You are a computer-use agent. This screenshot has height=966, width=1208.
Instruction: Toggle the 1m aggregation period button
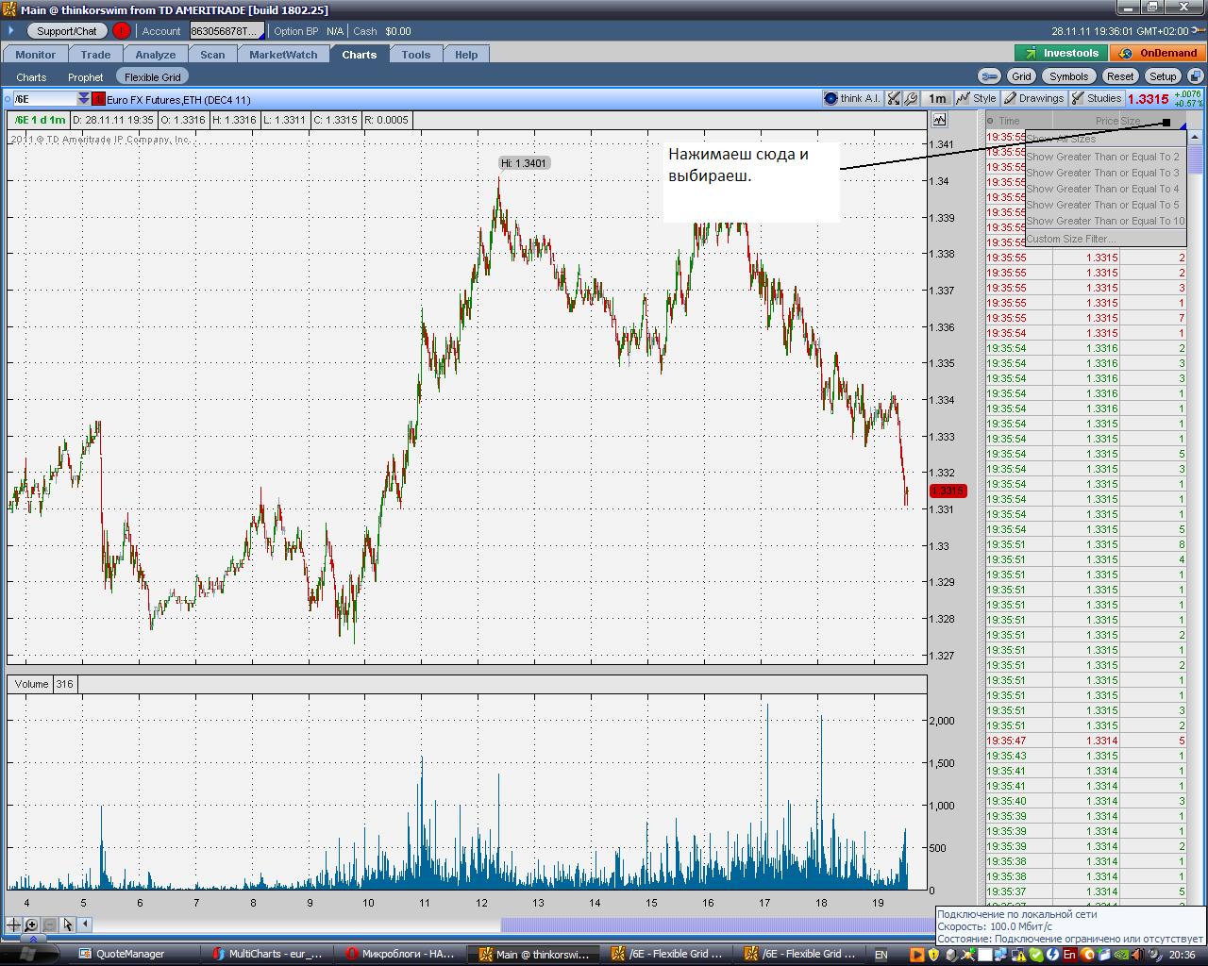(937, 98)
